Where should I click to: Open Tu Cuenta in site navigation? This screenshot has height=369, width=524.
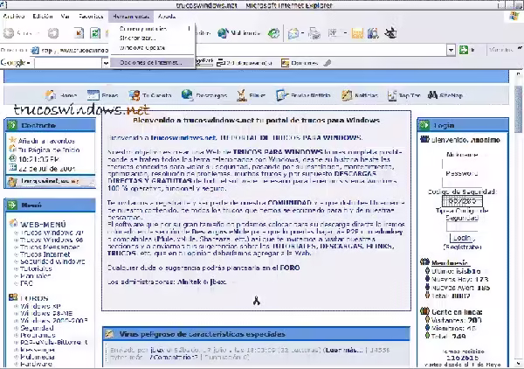tap(150, 95)
